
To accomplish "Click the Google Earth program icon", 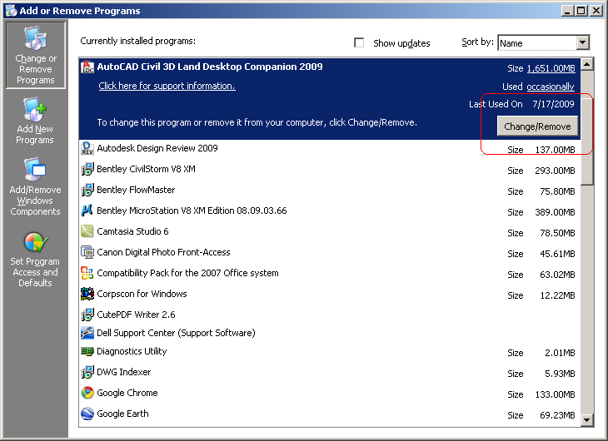I will coord(87,414).
